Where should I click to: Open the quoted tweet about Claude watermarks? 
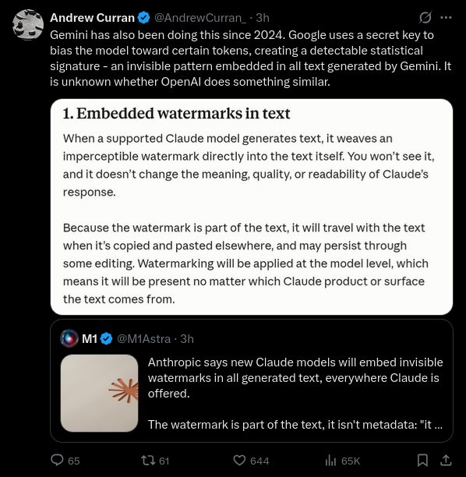(252, 380)
